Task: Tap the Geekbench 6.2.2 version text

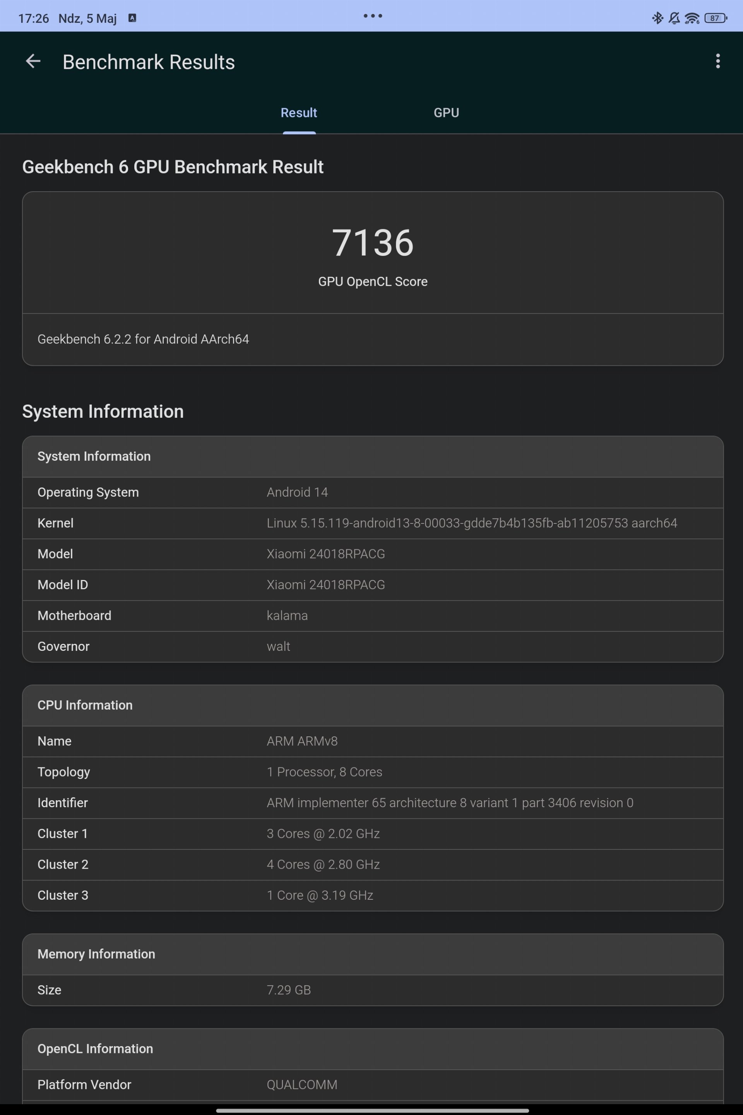Action: coord(143,339)
